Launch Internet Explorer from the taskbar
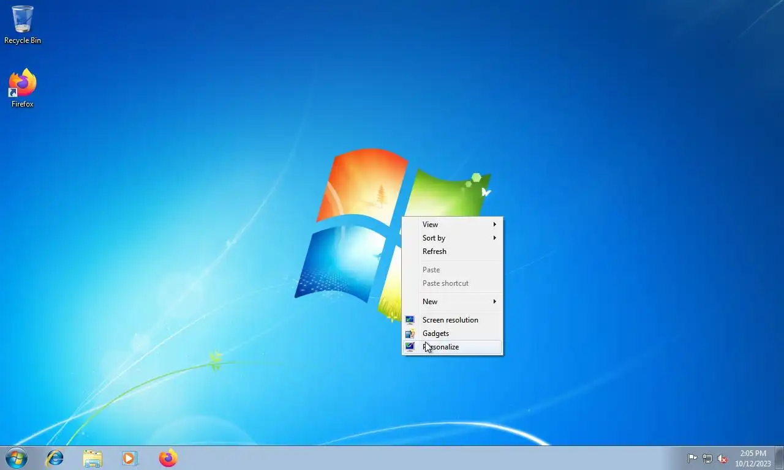The image size is (784, 470). (55, 458)
